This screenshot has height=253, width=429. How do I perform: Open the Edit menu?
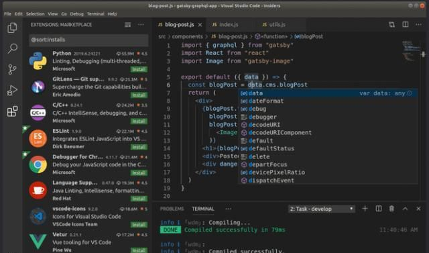[x=19, y=13]
